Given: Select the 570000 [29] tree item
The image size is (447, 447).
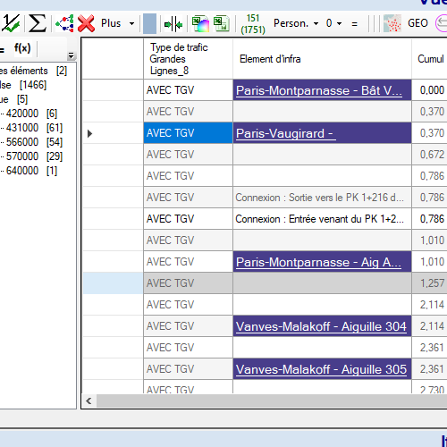Looking at the screenshot, I should click(x=34, y=156).
